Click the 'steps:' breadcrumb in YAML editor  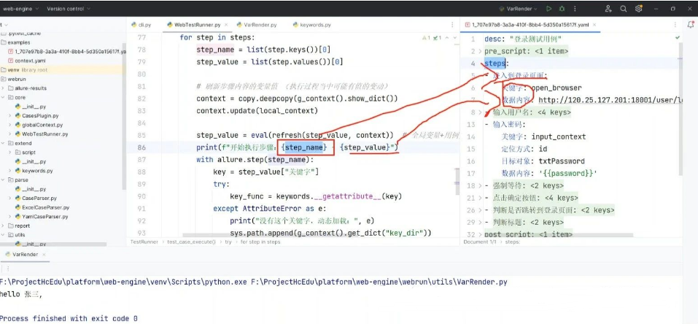click(x=512, y=242)
